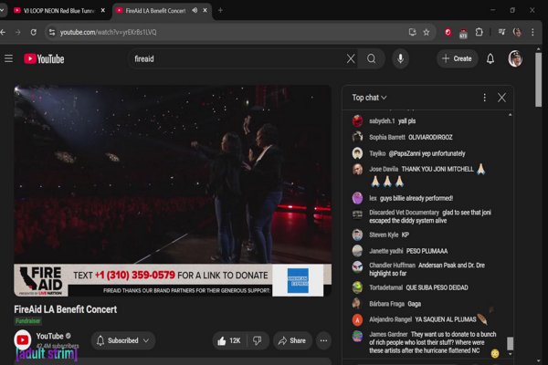Clear the search box with the X
The image size is (548, 365).
coord(351,58)
